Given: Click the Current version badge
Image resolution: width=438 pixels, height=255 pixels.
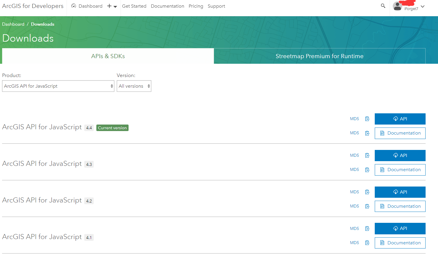Looking at the screenshot, I should tap(112, 128).
